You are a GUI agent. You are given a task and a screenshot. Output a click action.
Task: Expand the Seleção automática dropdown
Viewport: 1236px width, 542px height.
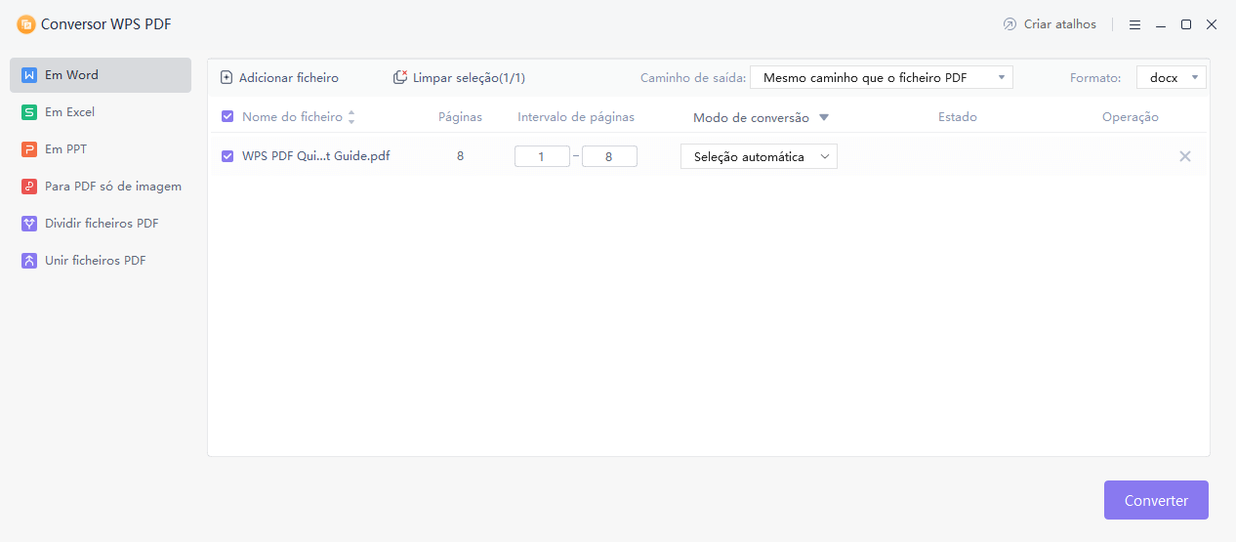click(759, 156)
